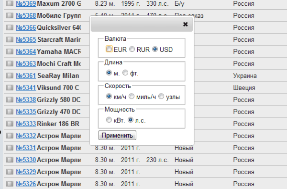The image size is (287, 189).
Task: Click boat name Starcraft Marine
Action: pos(59,39)
